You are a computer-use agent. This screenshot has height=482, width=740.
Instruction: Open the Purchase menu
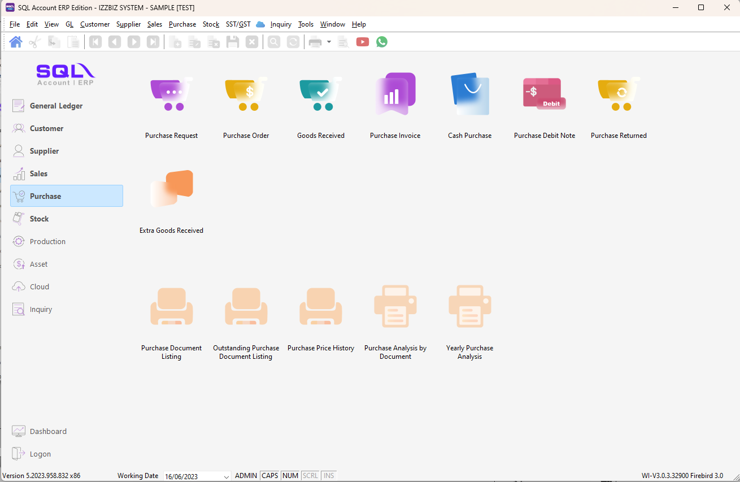click(182, 24)
